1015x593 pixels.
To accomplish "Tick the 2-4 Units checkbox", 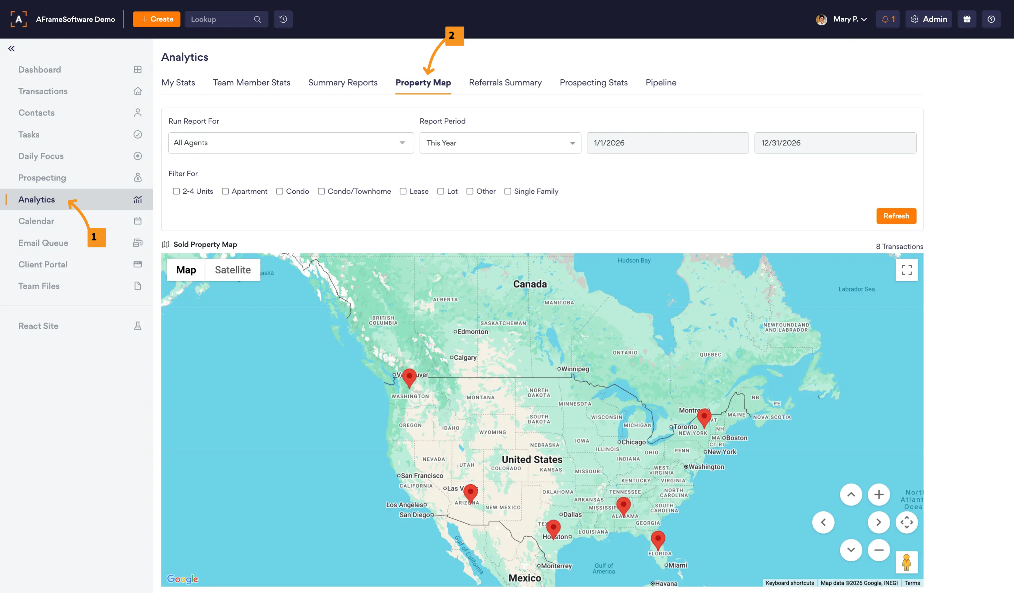I will click(x=176, y=191).
